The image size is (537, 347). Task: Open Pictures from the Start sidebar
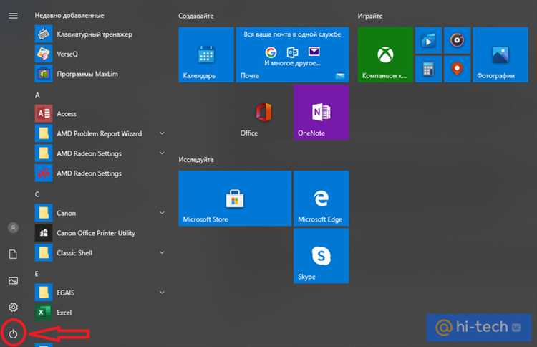click(13, 281)
